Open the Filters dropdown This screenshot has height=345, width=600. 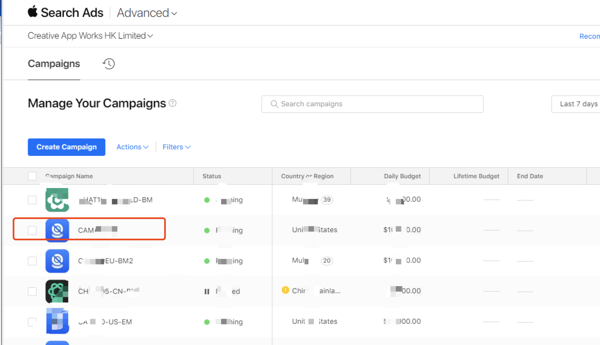[176, 147]
